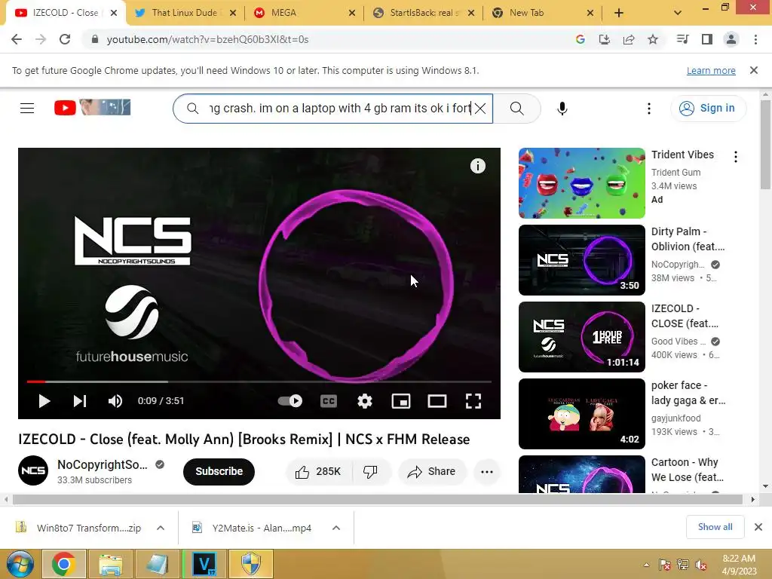Open Cartoon - Why We Lose video
772x579 pixels.
click(x=581, y=473)
